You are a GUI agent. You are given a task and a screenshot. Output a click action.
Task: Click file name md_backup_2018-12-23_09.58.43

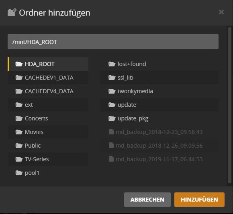click(x=159, y=132)
